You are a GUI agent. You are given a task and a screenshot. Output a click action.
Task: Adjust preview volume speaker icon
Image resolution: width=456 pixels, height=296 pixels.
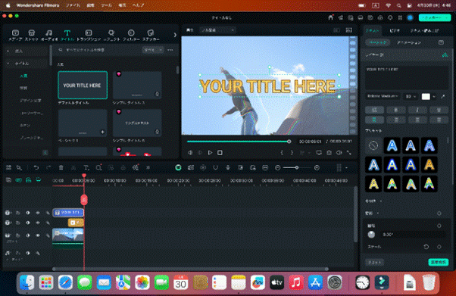pyautogui.click(x=339, y=153)
